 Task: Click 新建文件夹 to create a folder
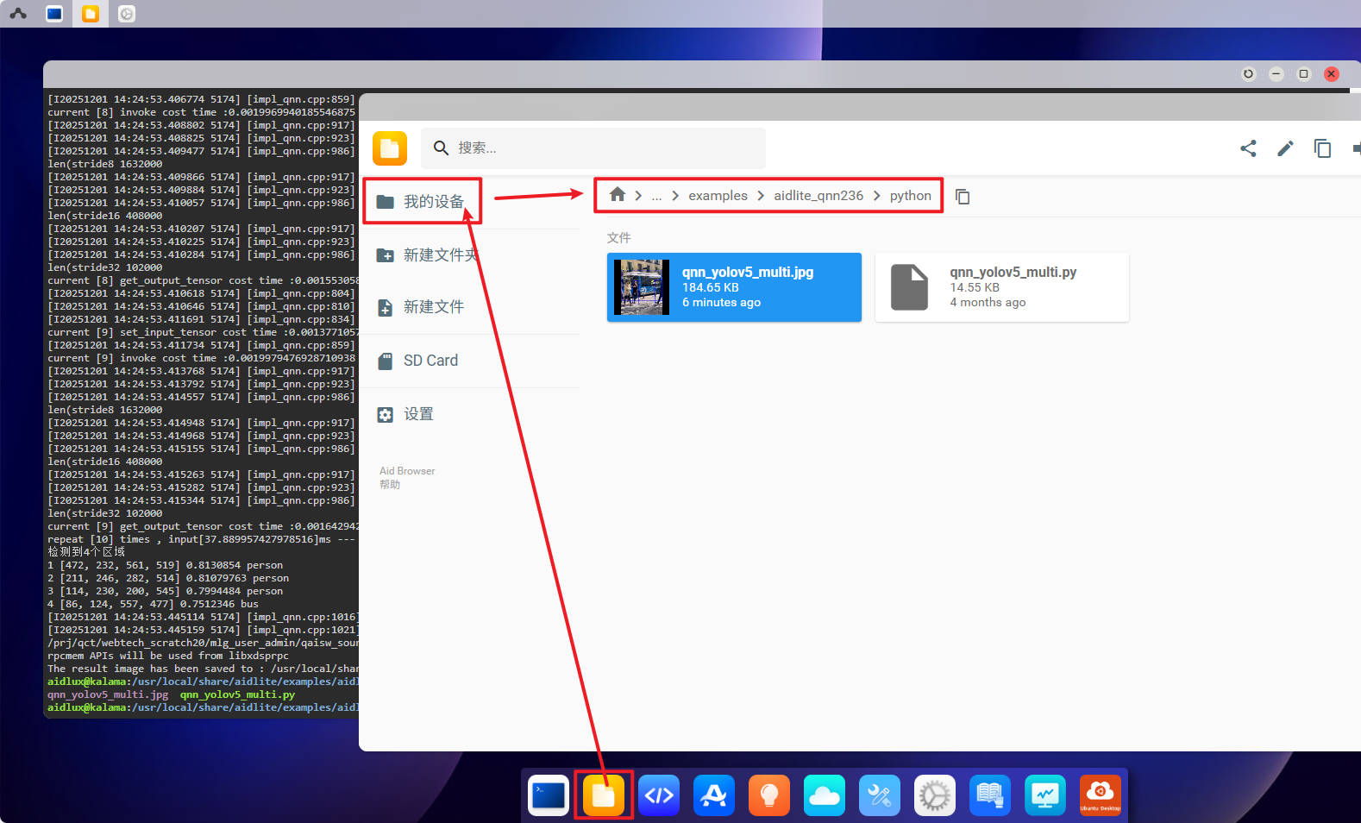(439, 255)
